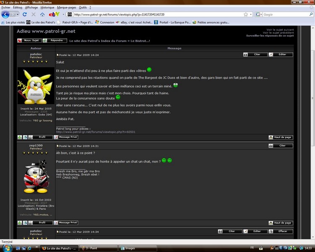Open the Historique menu
Screen dimensions: 315x252
(x=47, y=8)
